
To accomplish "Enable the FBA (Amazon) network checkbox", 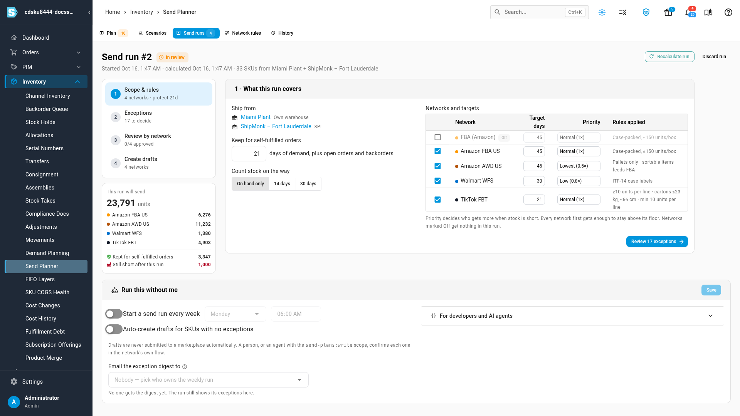I will [x=437, y=138].
